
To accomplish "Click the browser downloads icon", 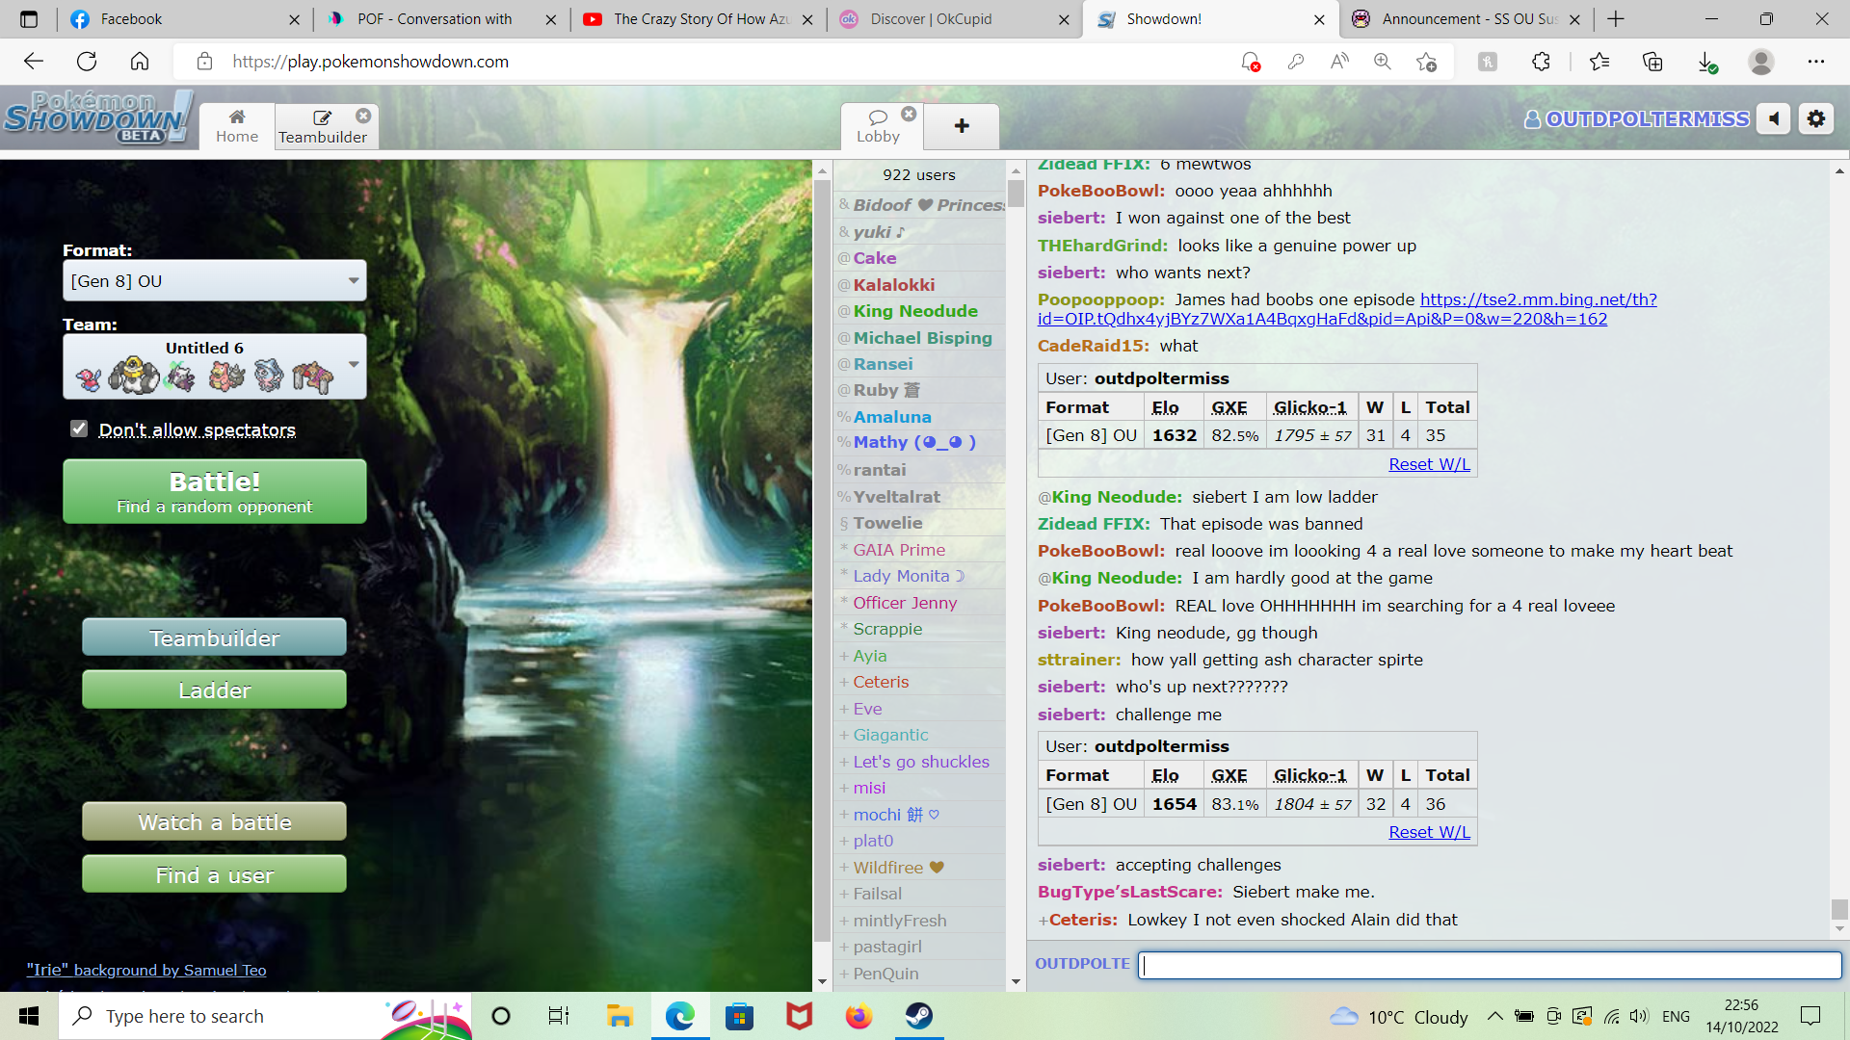I will click(1705, 62).
